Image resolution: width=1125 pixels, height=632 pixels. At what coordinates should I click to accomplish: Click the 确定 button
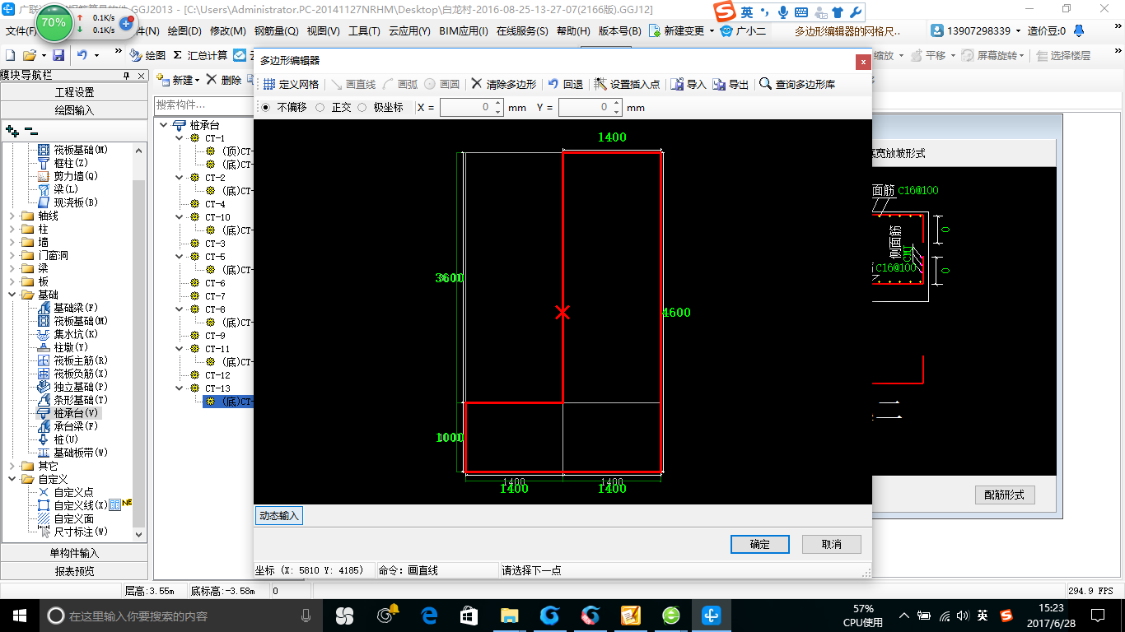coord(760,544)
